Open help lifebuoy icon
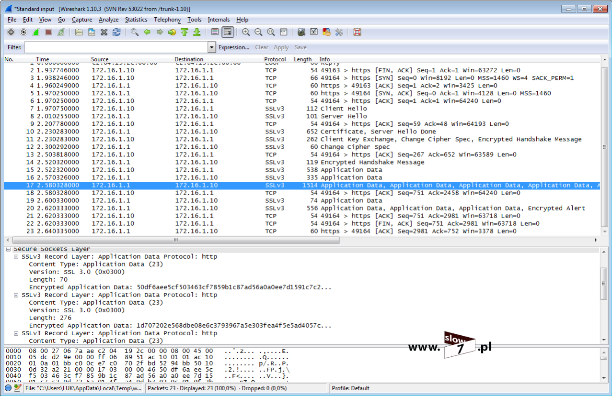 (357, 32)
